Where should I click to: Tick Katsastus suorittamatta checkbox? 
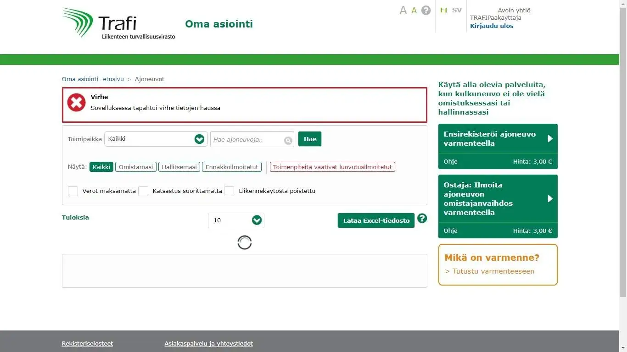pos(143,191)
